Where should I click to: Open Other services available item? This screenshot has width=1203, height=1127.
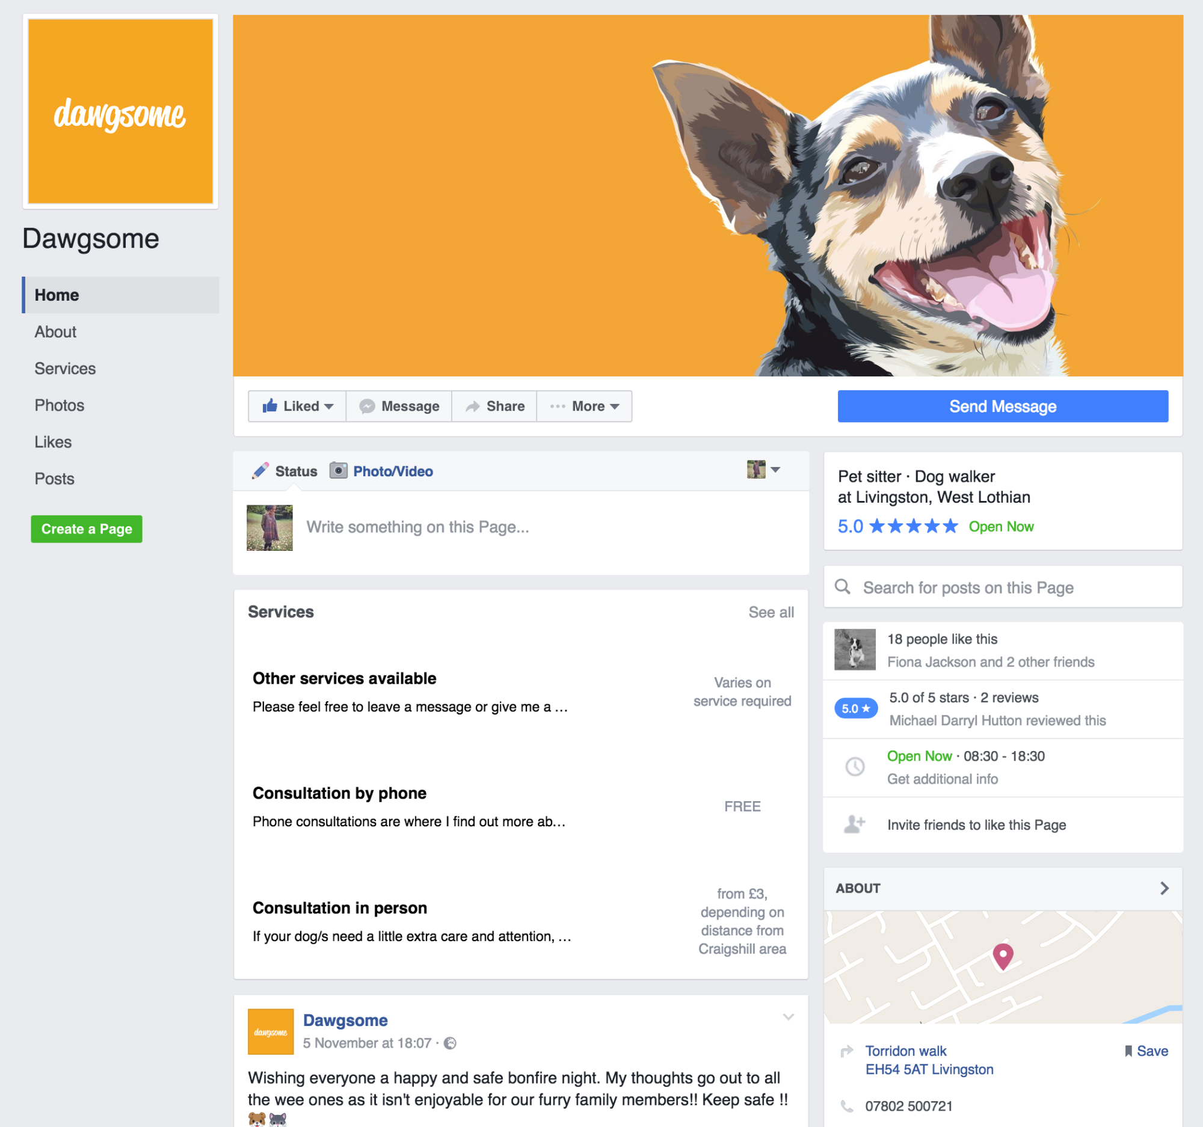click(x=344, y=678)
